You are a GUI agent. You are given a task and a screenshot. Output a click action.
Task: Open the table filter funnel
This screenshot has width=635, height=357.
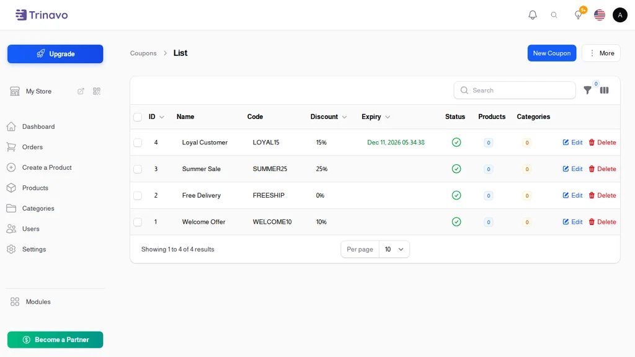coord(587,90)
